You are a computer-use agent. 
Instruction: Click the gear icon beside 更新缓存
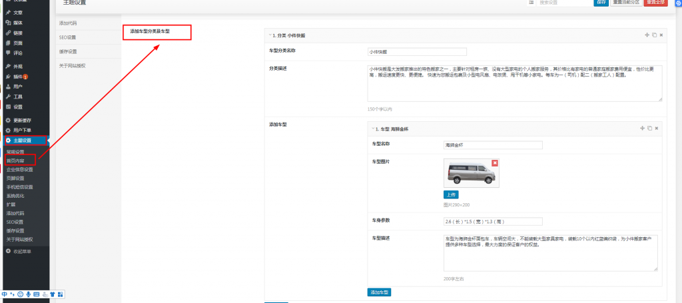8,121
